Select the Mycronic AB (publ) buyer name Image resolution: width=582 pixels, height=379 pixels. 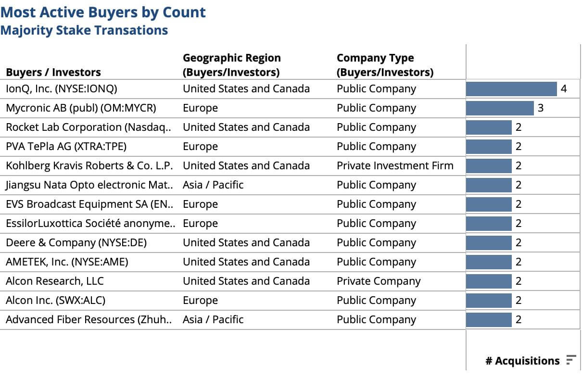pos(81,108)
